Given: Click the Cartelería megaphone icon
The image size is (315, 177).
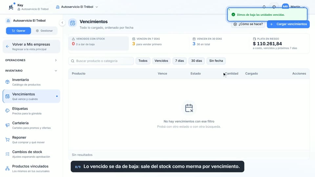Looking at the screenshot, I should click(8, 125).
